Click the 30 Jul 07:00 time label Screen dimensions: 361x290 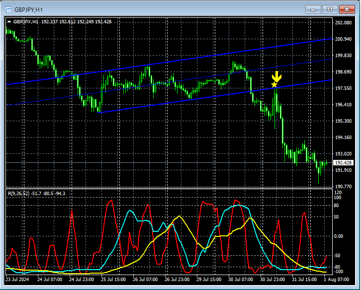[241, 280]
